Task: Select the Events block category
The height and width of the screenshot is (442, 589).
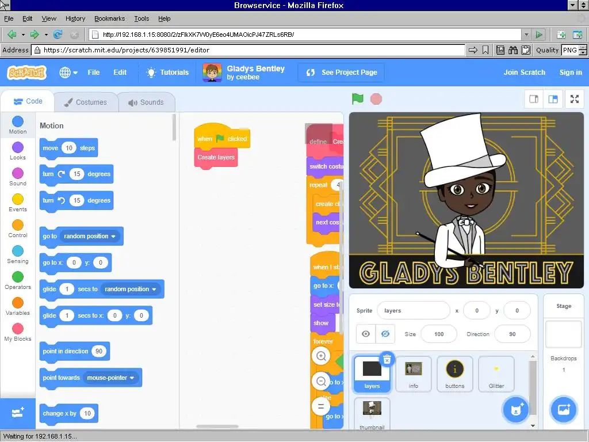Action: pyautogui.click(x=18, y=203)
